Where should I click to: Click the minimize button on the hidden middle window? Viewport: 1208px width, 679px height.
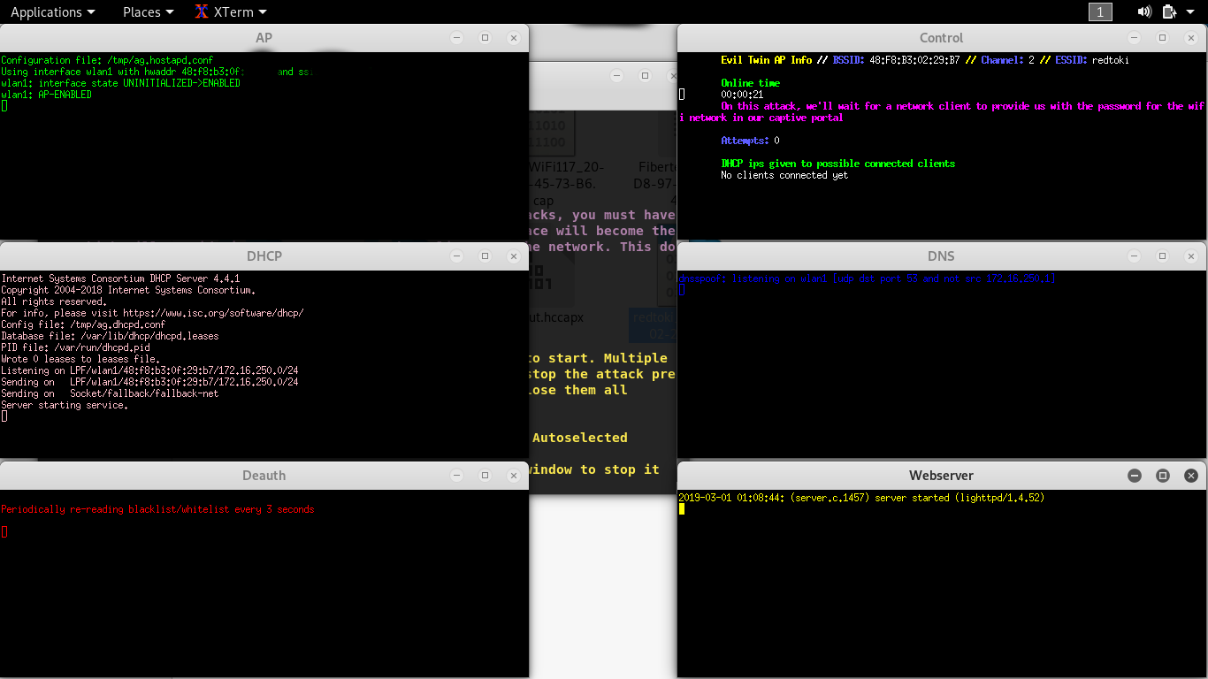pos(616,76)
